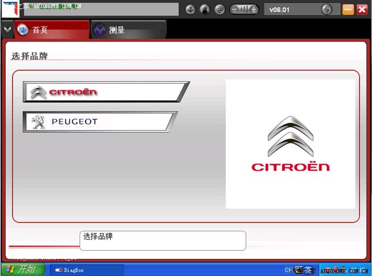Select the Citroën brand button

(x=105, y=92)
